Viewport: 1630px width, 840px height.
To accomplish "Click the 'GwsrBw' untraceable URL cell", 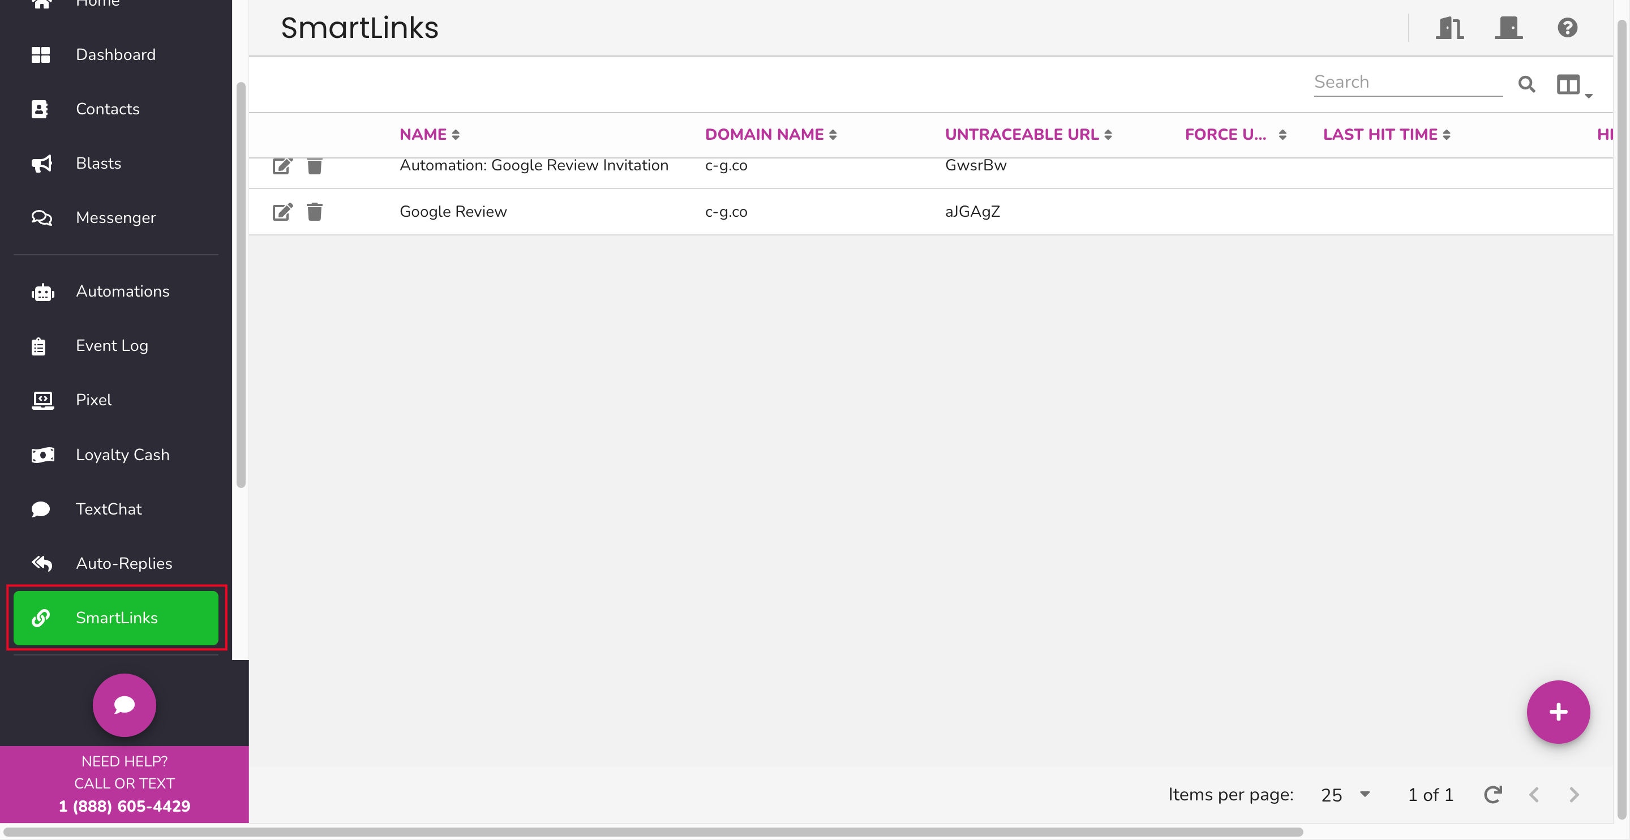I will point(975,165).
